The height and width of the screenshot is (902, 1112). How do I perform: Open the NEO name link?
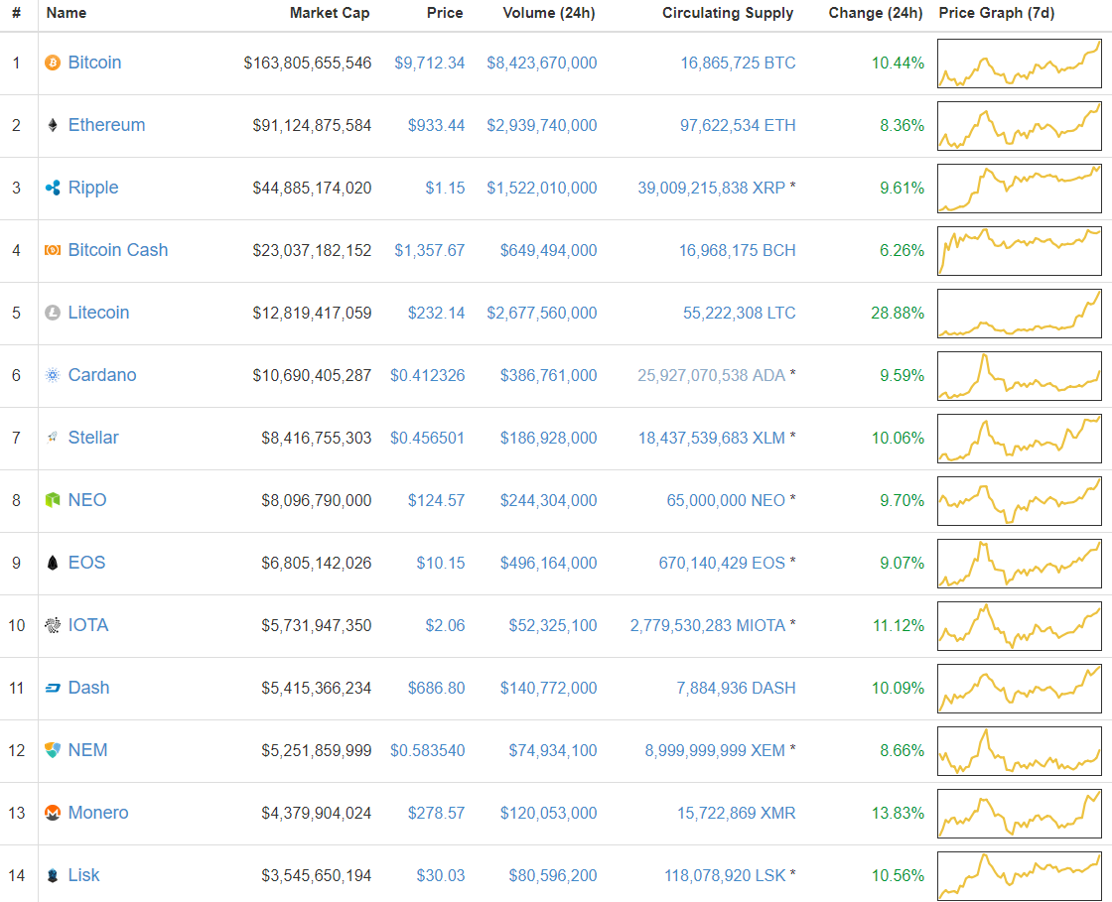(x=87, y=500)
